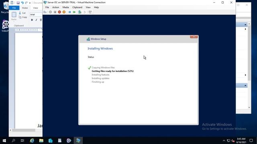Click WordPad horizontal scrollbar left arrow
The image size is (257, 144).
[x=10, y=130]
